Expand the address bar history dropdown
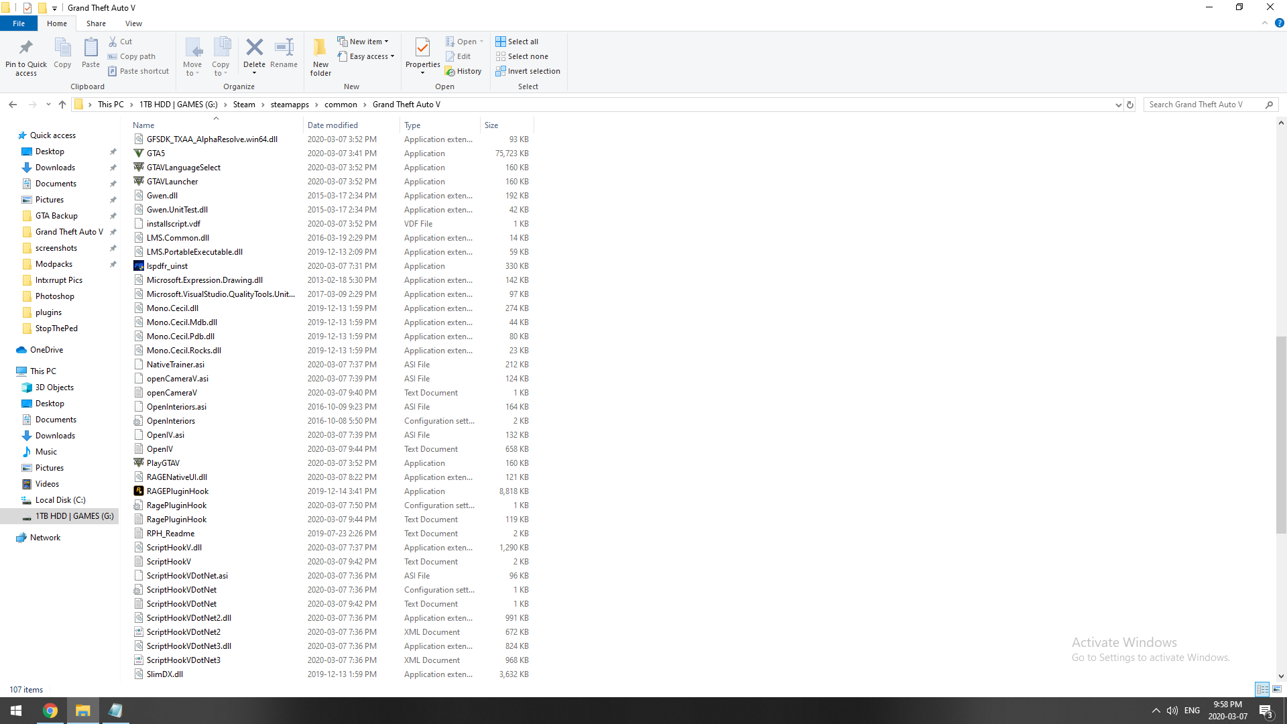Viewport: 1287px width, 724px height. tap(1118, 105)
